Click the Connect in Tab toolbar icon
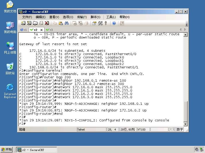This screenshot has width=205, height=153. pyautogui.click(x=35, y=23)
